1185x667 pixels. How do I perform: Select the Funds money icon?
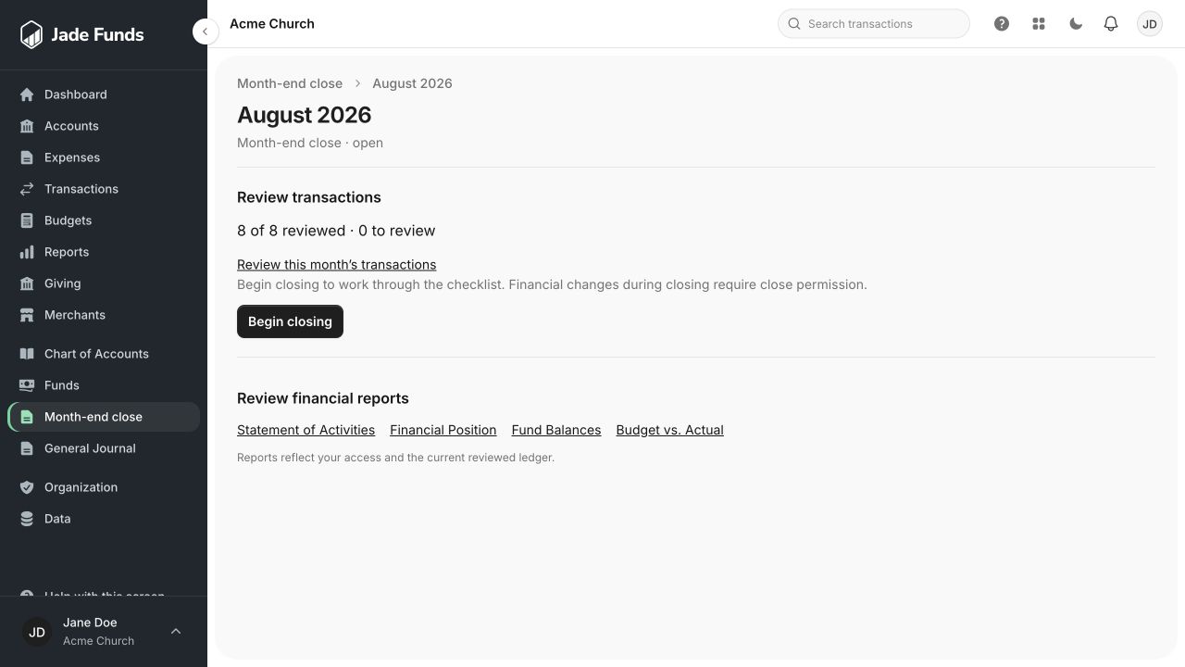pyautogui.click(x=27, y=385)
